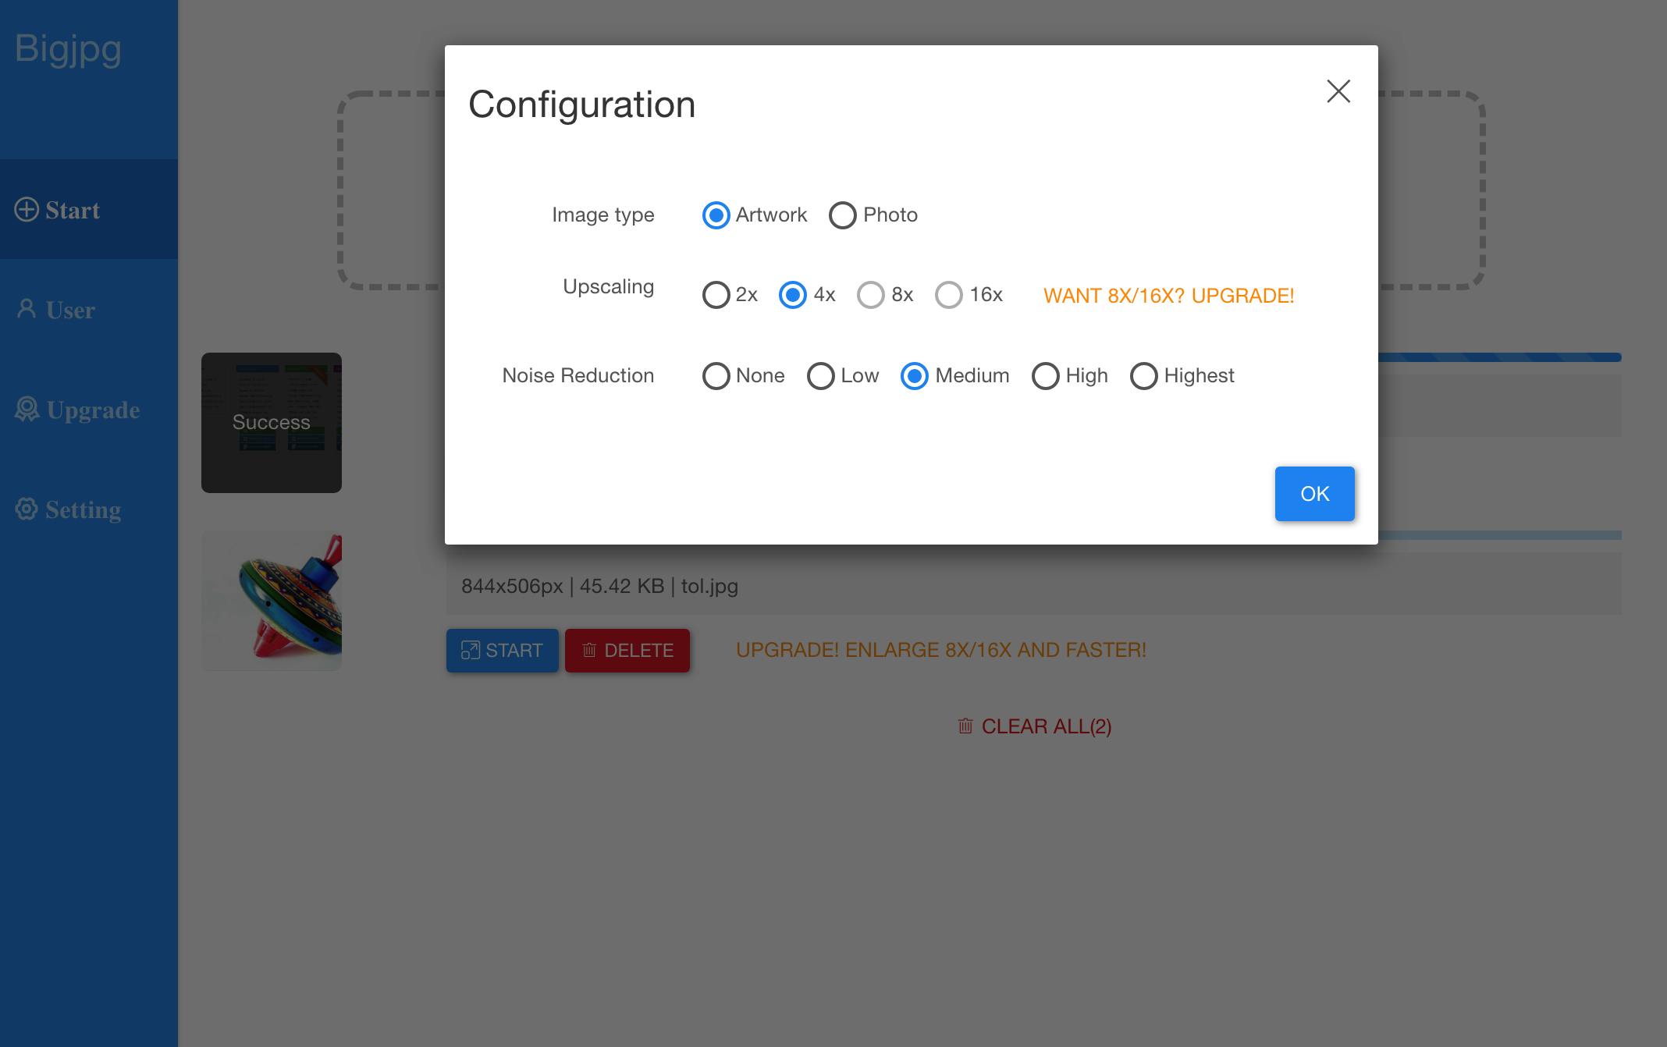Click the trash icon beside CLEAR ALL

click(965, 726)
